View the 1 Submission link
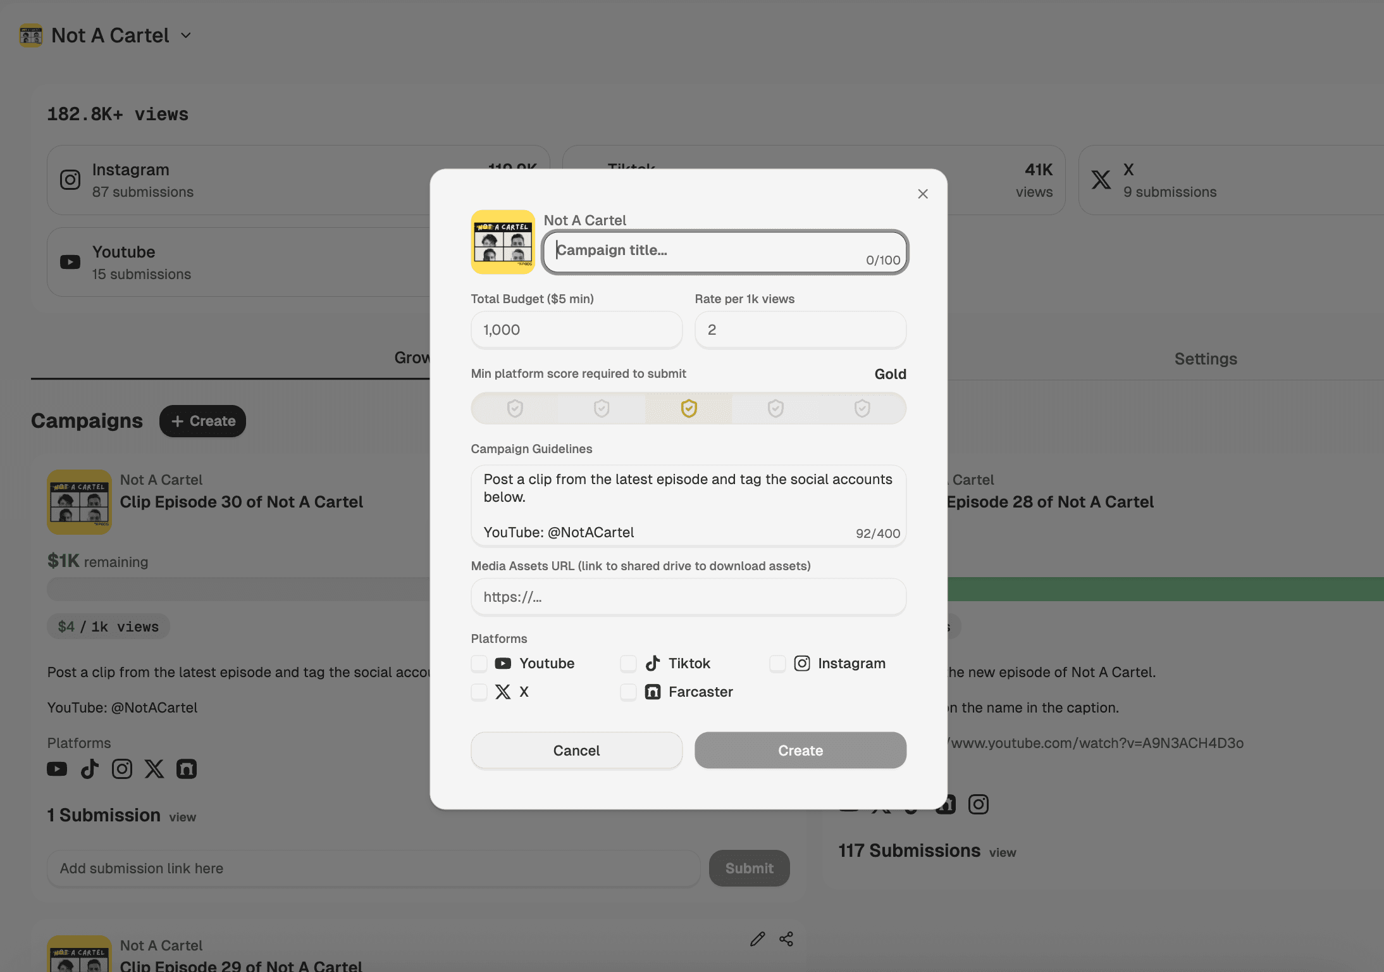Viewport: 1384px width, 972px height. (x=182, y=817)
